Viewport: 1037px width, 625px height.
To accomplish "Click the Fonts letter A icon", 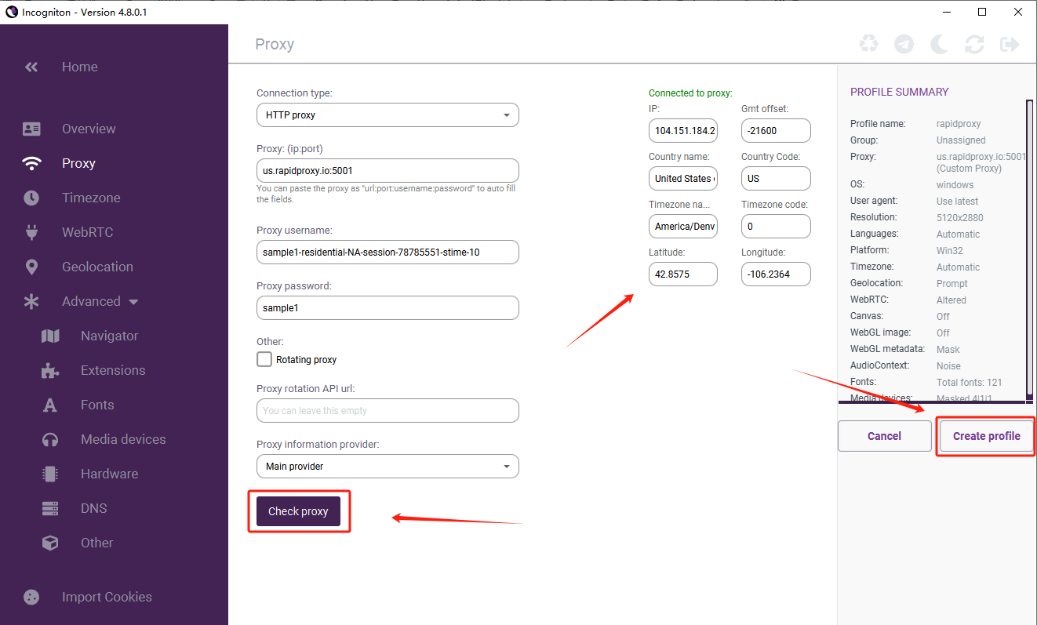I will pyautogui.click(x=50, y=405).
